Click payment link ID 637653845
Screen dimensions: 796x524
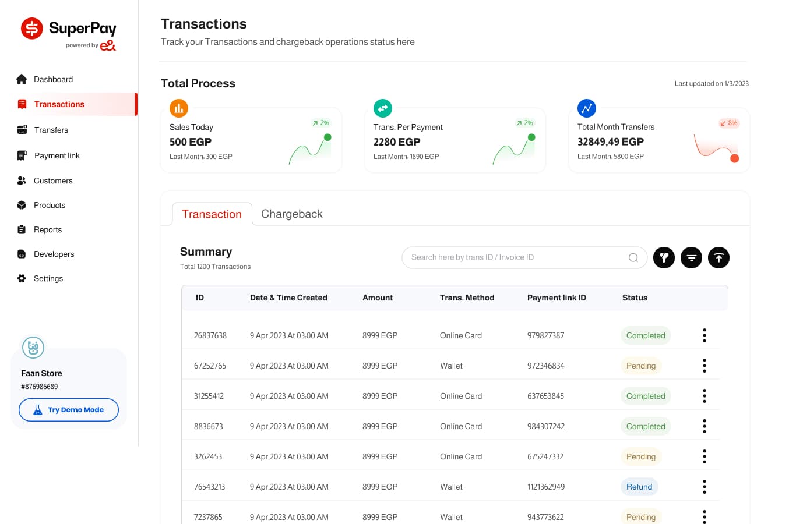point(545,396)
